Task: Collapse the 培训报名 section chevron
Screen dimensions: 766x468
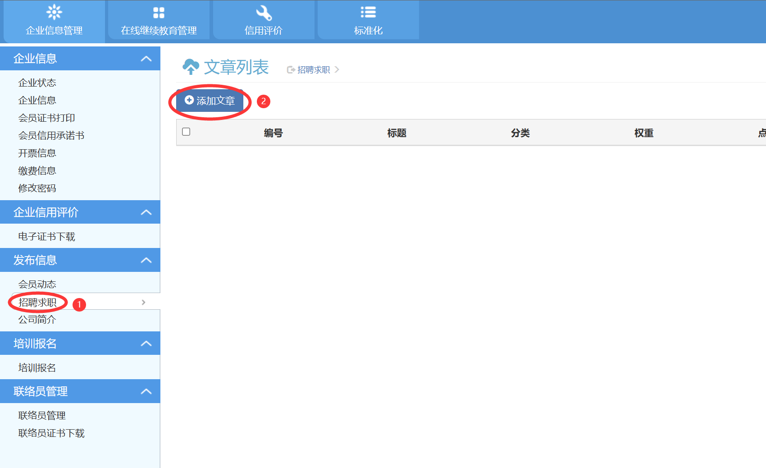Action: pos(146,344)
